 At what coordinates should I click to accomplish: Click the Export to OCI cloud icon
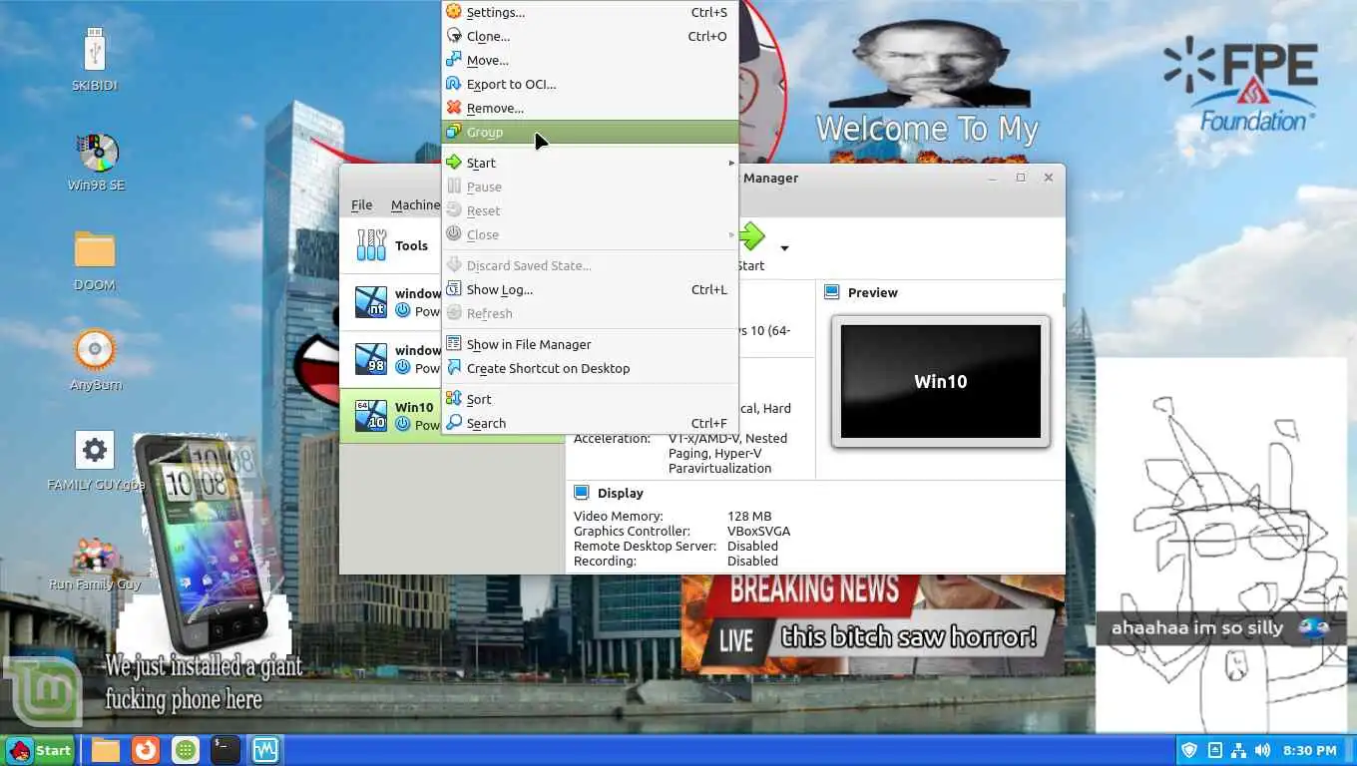click(454, 84)
